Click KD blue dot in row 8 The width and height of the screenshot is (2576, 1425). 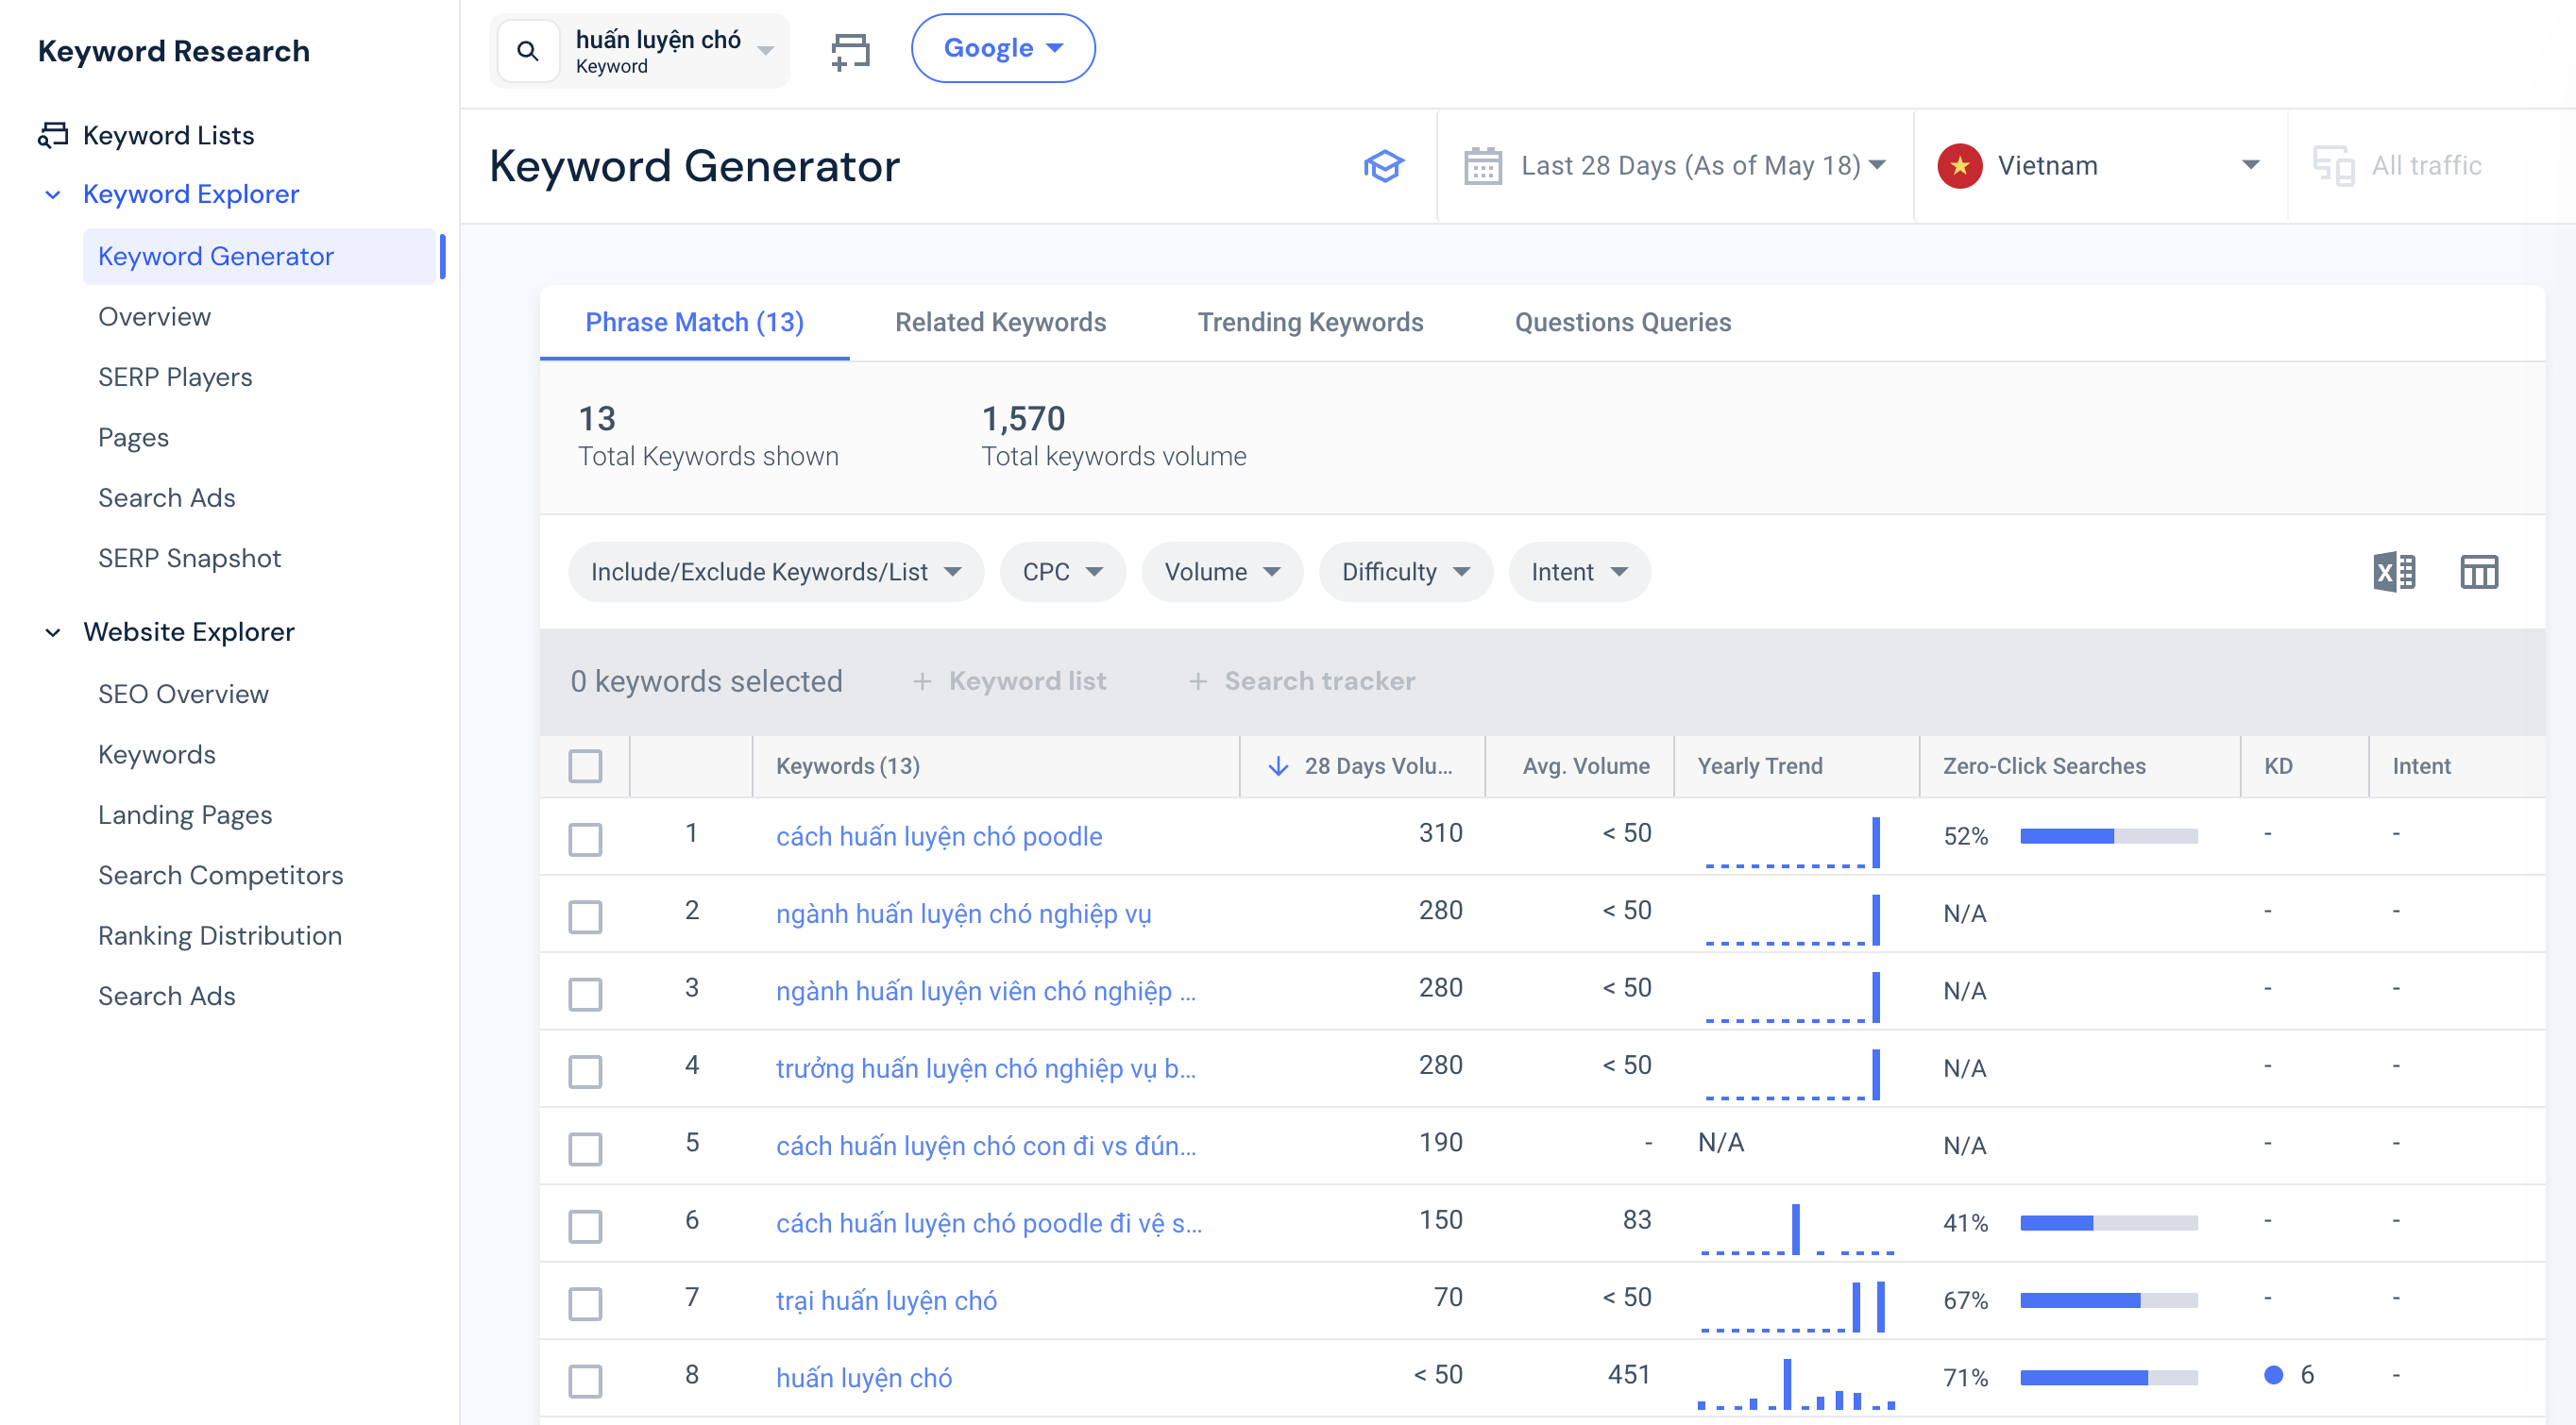pyautogui.click(x=2273, y=1375)
